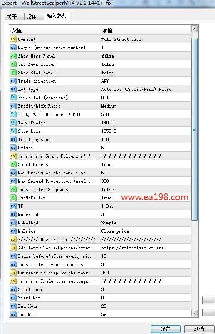Click the 取消 button

click(x=199, y=329)
